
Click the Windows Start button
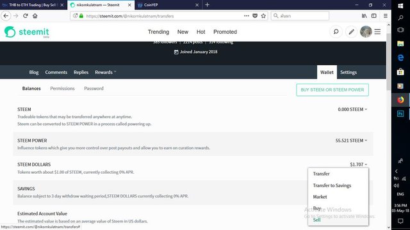400,6
